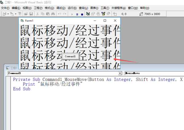Click the Add Standard EXE Project icon
Screen dimensions: 184x130
[x=5, y=14]
